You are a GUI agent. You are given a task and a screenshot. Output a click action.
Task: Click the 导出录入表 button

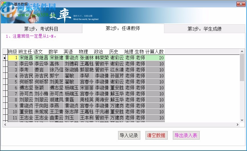click(x=186, y=135)
